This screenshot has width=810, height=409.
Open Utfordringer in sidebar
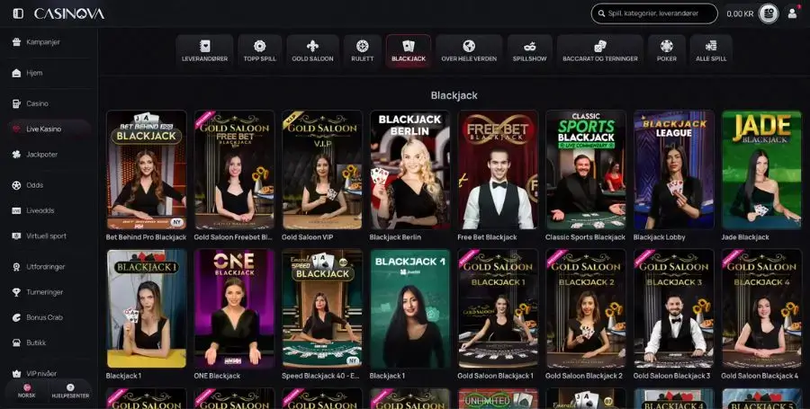(49, 267)
